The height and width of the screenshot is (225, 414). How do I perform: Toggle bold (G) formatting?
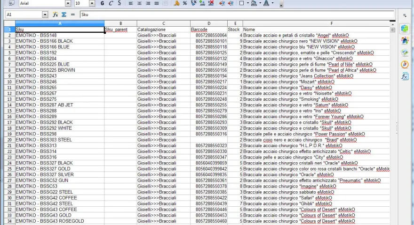click(102, 3)
